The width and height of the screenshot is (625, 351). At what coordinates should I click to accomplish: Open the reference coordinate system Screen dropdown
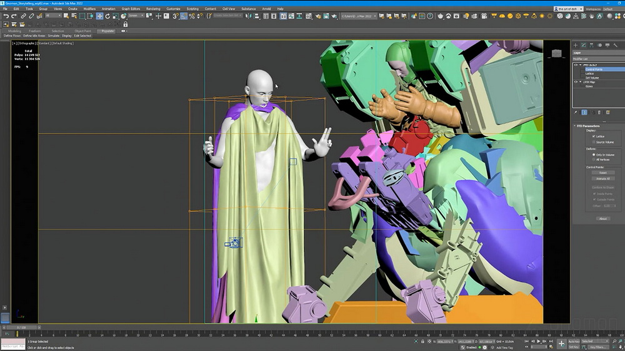coord(136,16)
